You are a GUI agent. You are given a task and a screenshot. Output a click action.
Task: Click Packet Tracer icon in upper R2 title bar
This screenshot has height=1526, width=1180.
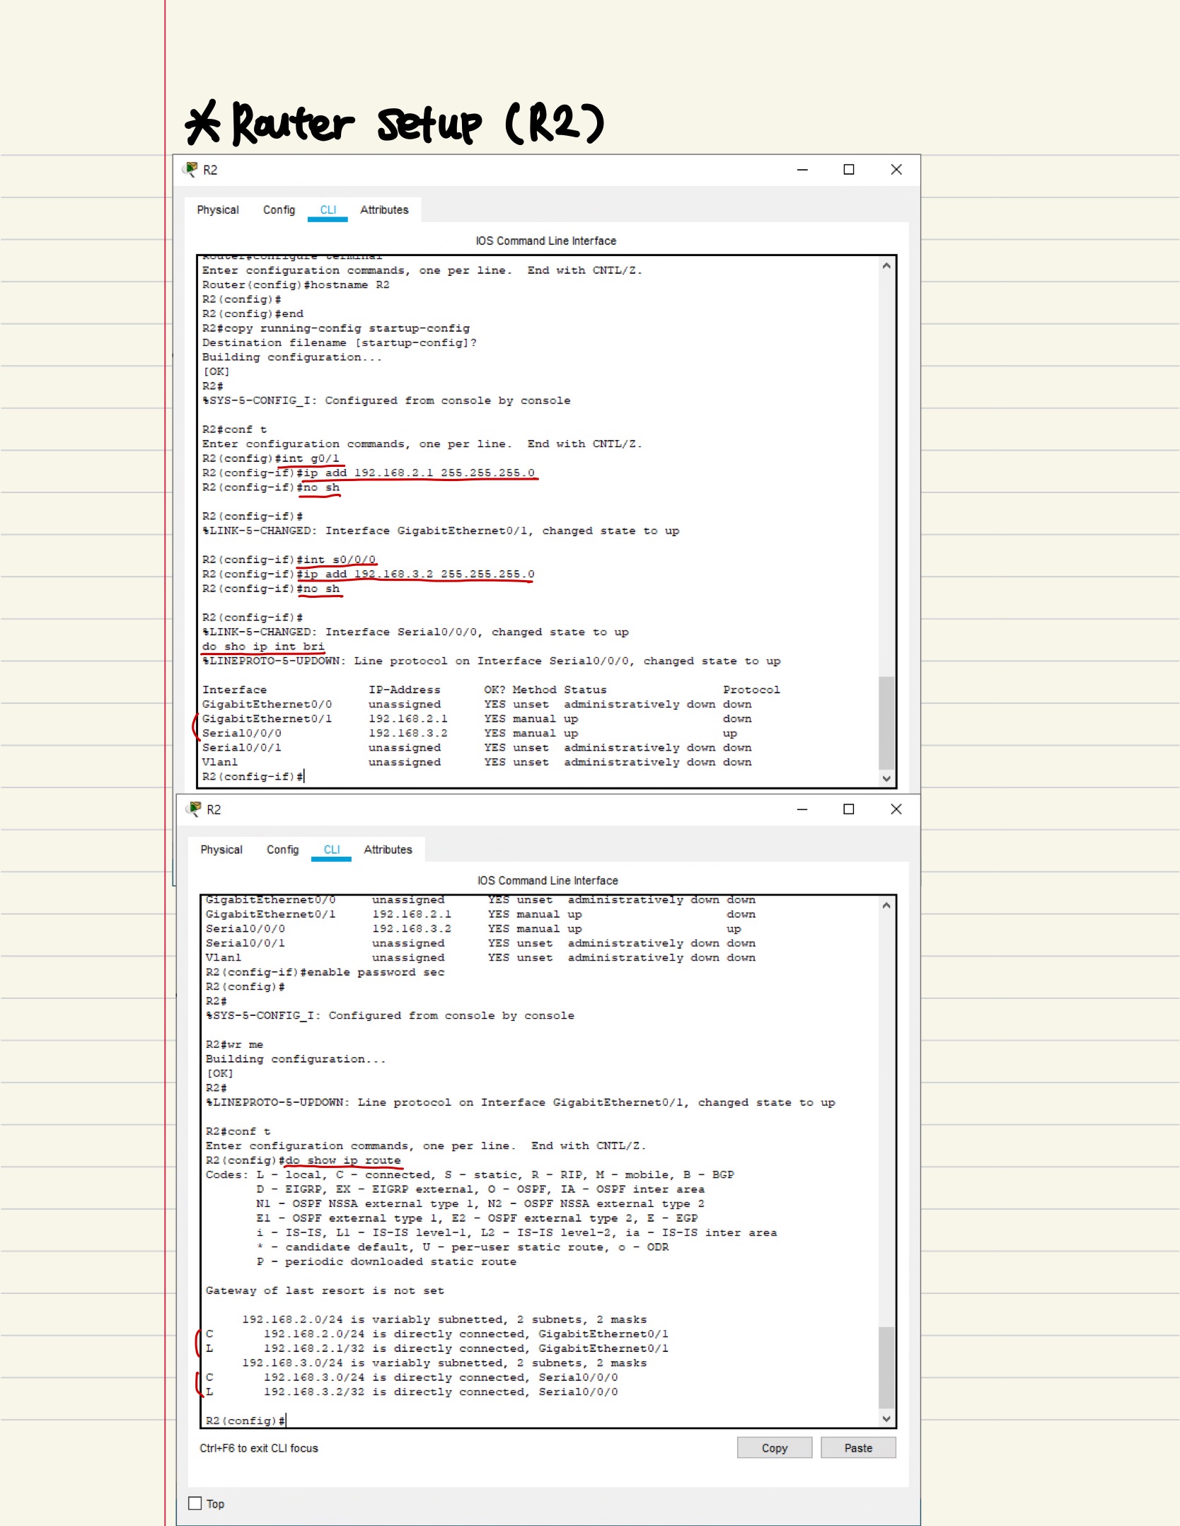190,169
